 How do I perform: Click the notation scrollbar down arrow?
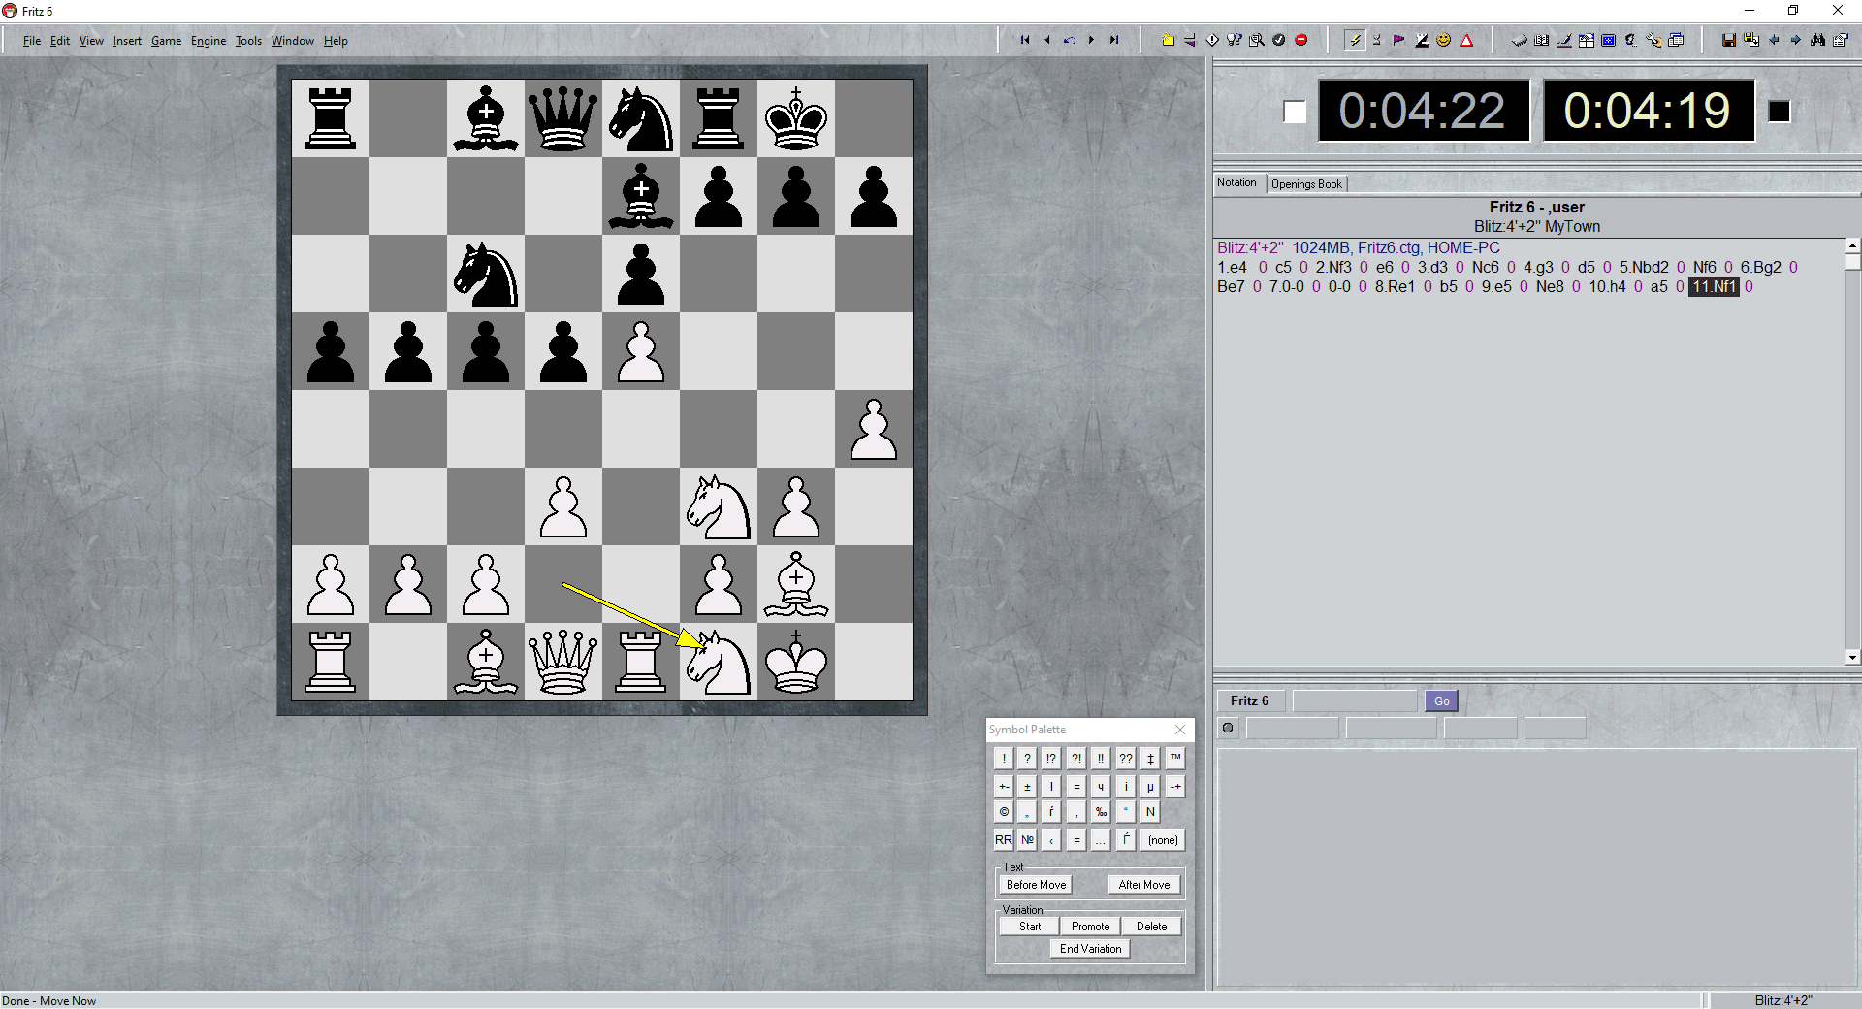pos(1852,657)
